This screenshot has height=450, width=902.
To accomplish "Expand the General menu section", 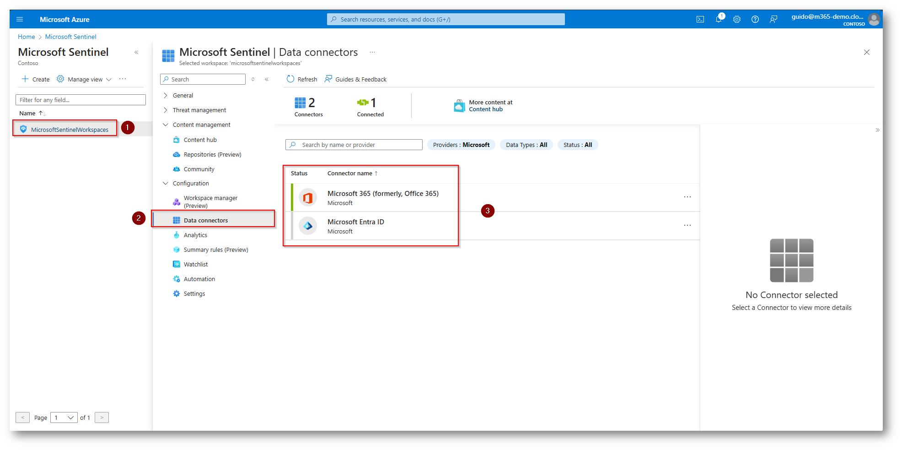I will click(x=178, y=95).
